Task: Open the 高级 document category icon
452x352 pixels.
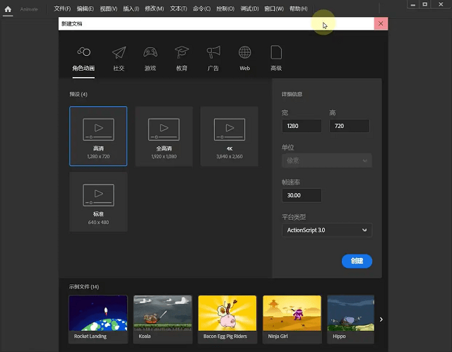Action: (275, 53)
